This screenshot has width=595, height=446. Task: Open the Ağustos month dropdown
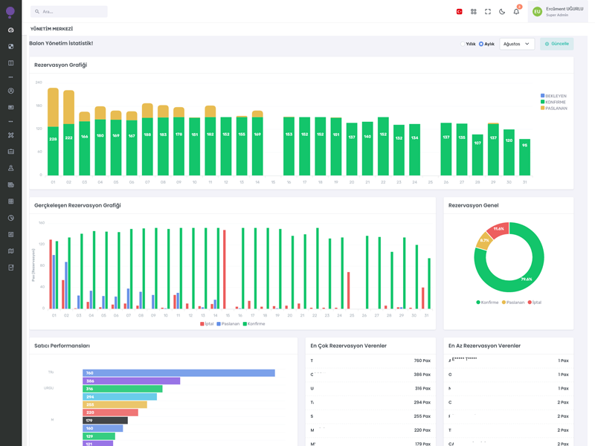(x=516, y=44)
